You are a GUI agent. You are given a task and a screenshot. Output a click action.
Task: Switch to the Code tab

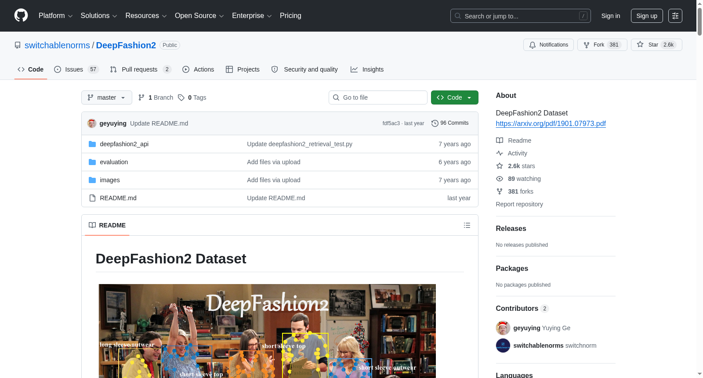click(x=31, y=69)
